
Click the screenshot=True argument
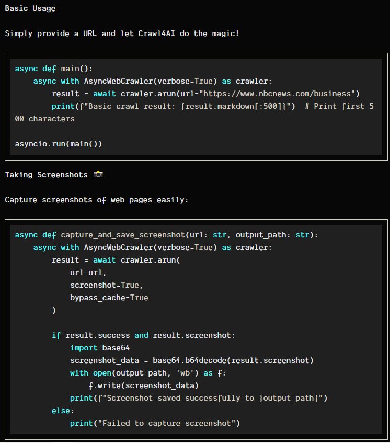tap(107, 285)
